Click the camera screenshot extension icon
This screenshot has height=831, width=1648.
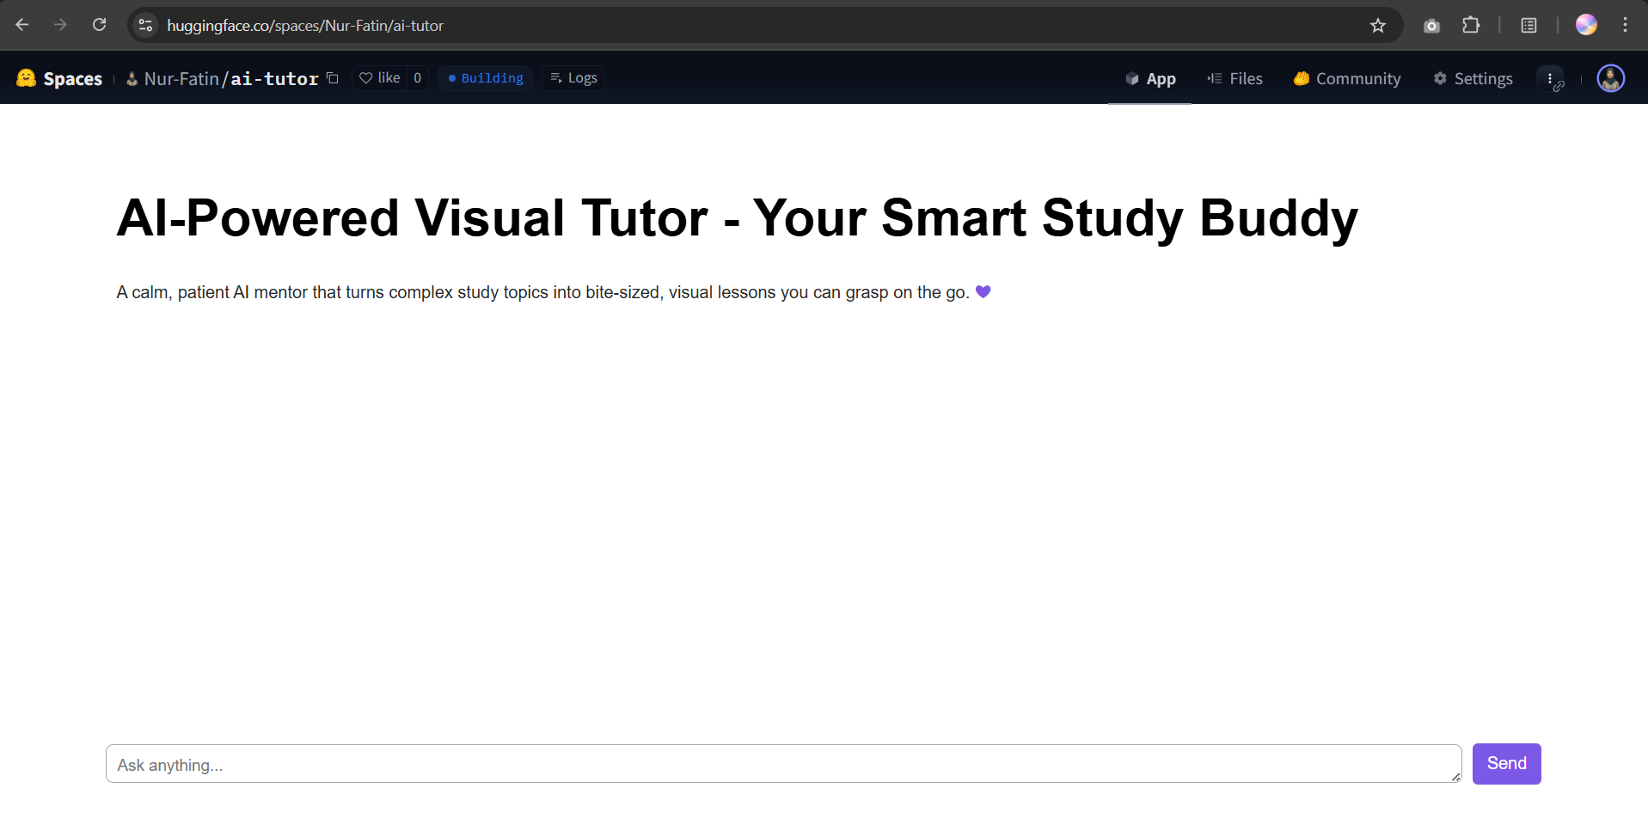(x=1431, y=26)
